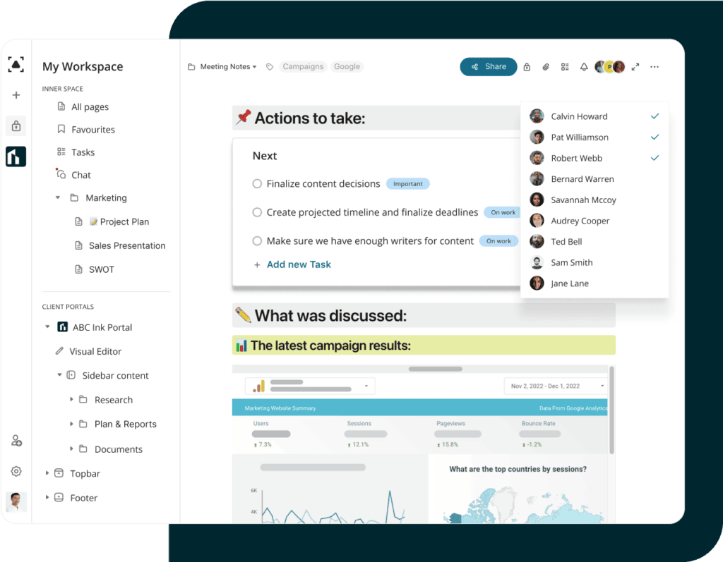Expand the Topbar section
Screen dimensions: 723x562
point(47,473)
